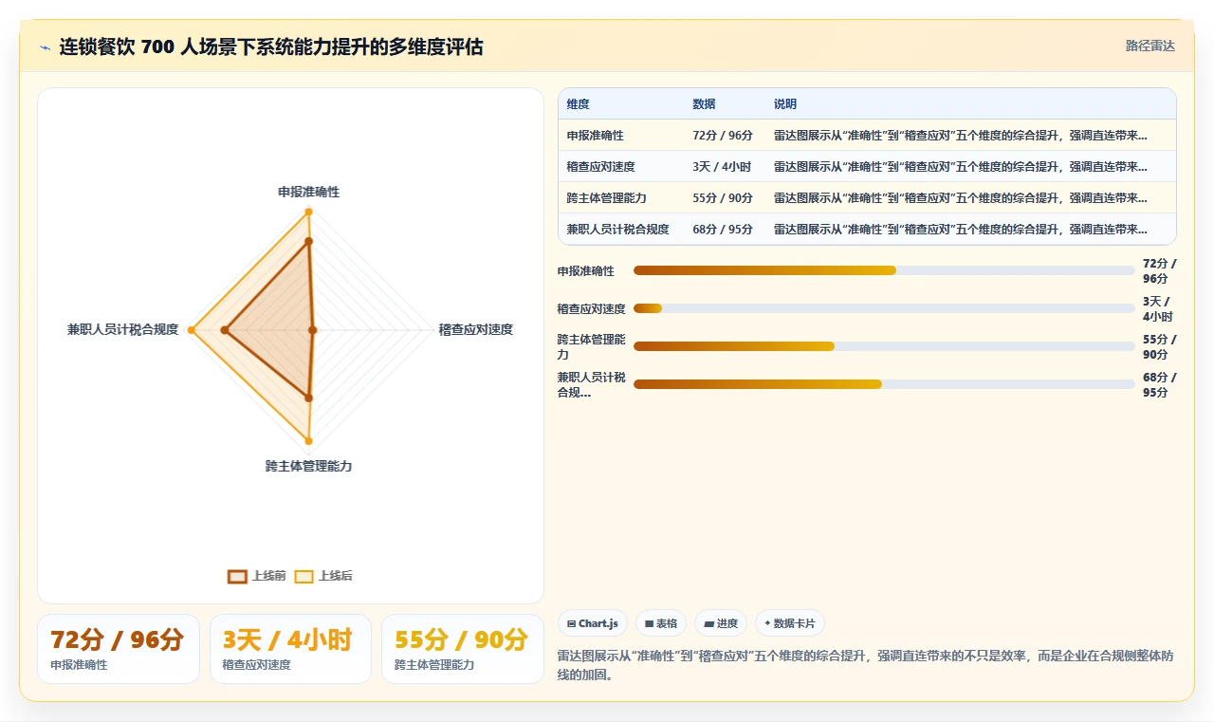This screenshot has width=1214, height=722.
Task: Click the 跨主体管理能力 radar axis label
Action: click(308, 467)
